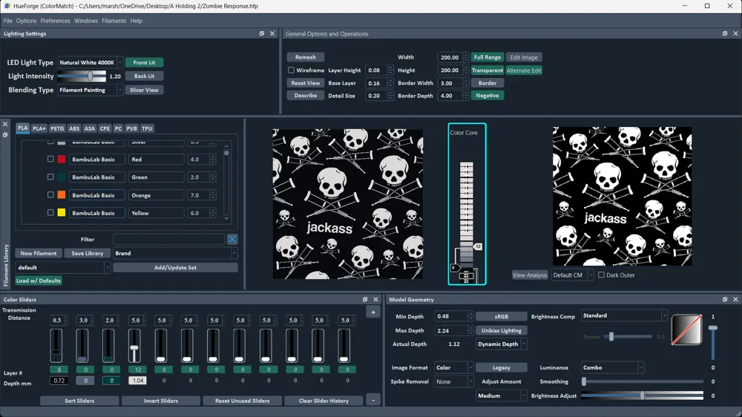Open the Dynamic Depth dropdown
The image size is (742, 417).
point(501,344)
